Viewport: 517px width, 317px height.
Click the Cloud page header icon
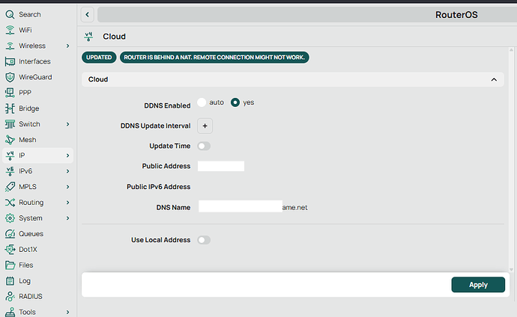point(88,37)
